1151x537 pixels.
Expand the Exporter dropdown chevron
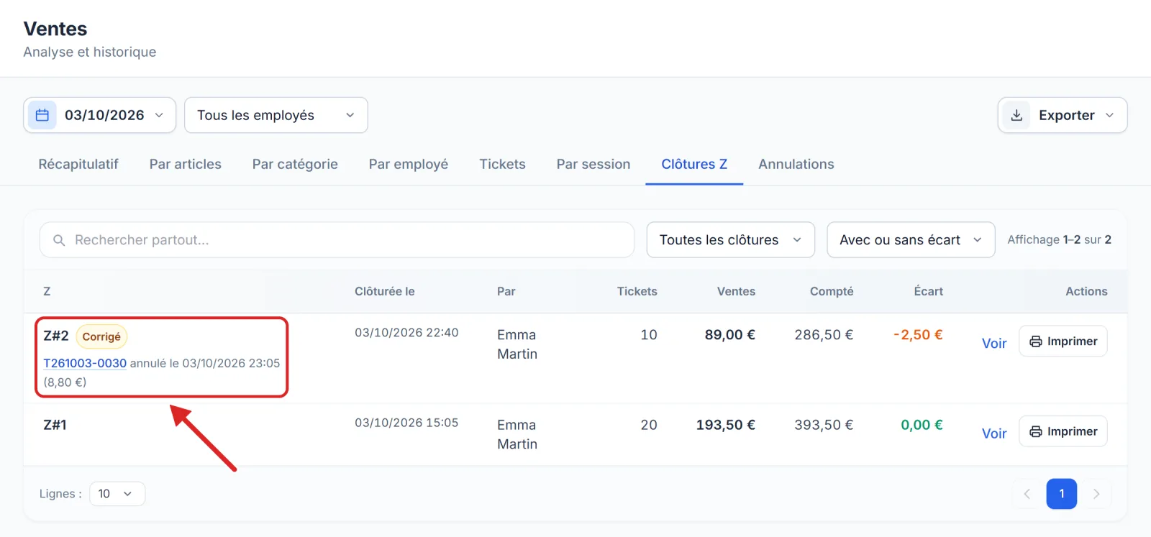1109,115
